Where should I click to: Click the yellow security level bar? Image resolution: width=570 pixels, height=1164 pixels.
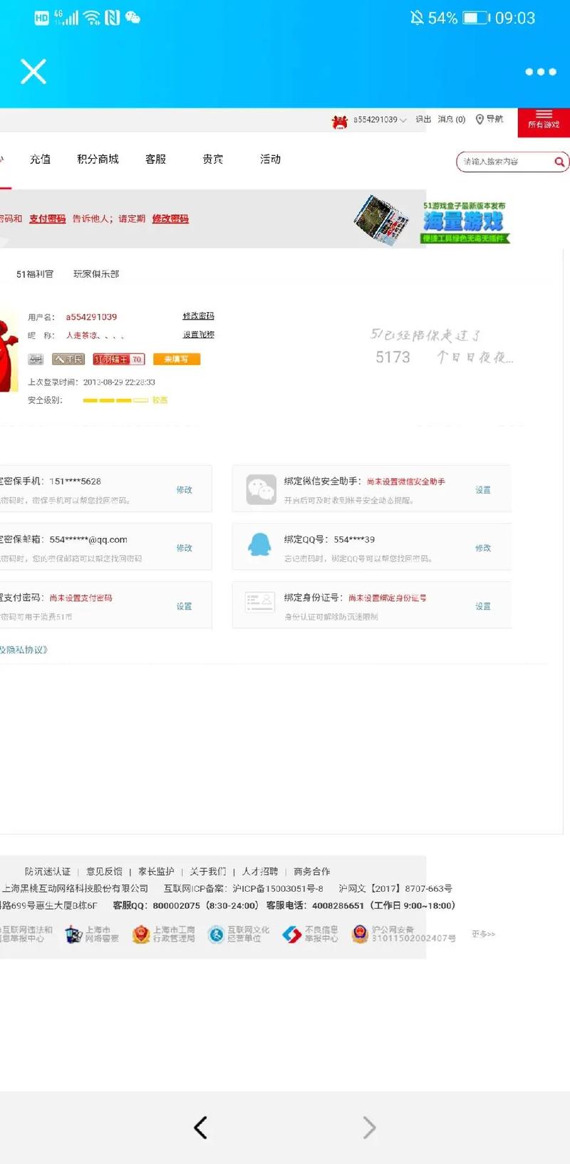click(x=115, y=400)
